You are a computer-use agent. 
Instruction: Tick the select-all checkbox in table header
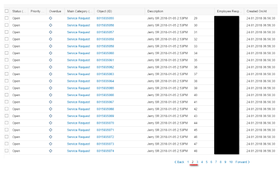pyautogui.click(x=7, y=11)
